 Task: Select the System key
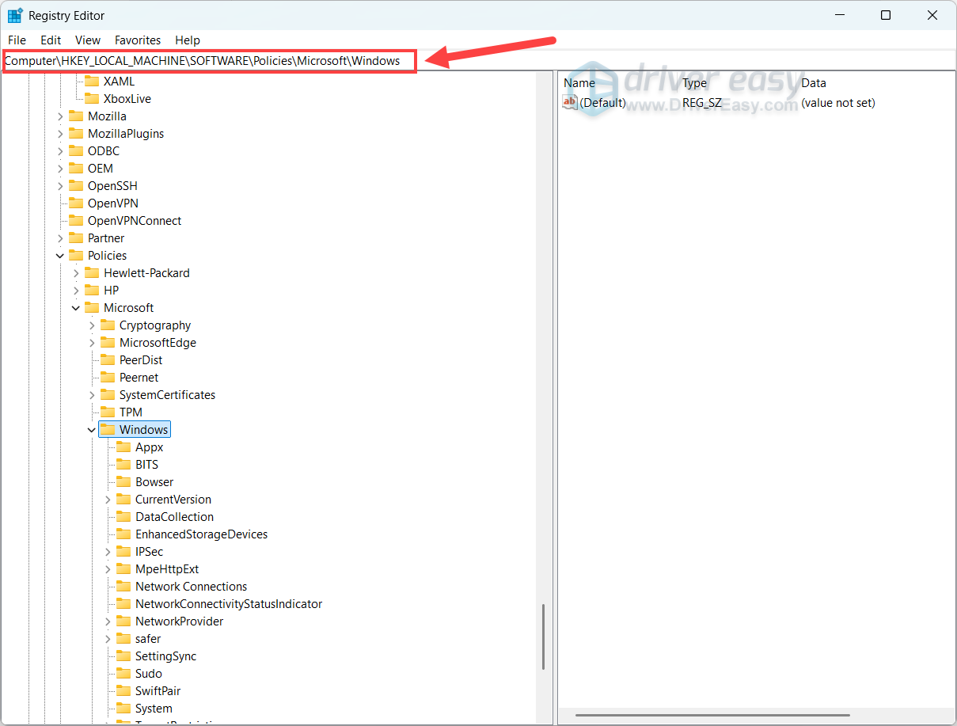pyautogui.click(x=154, y=708)
